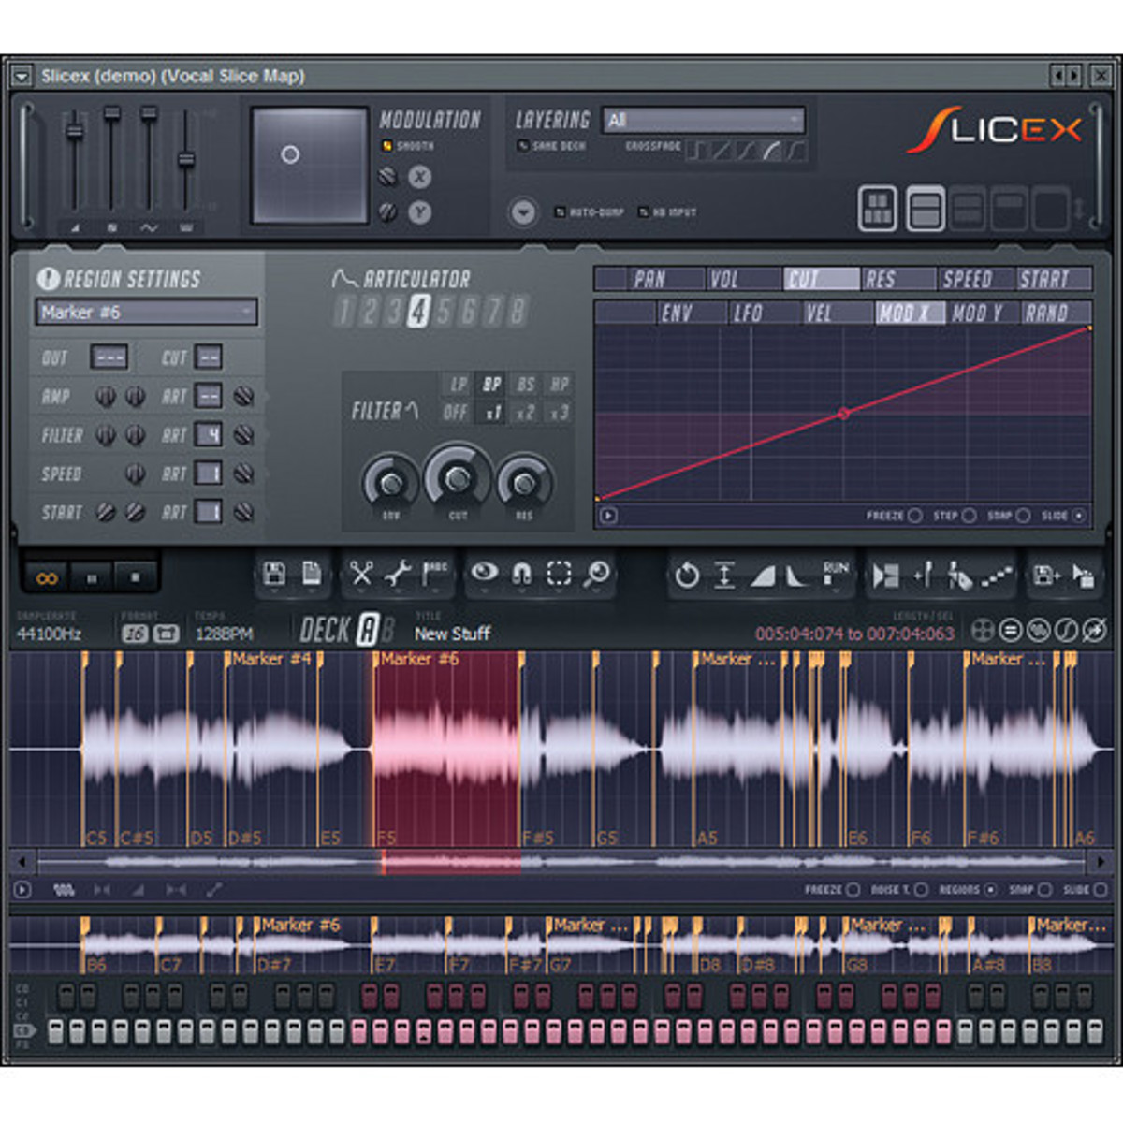1123x1123 pixels.
Task: Open the round down-arrow options button
Action: click(523, 212)
